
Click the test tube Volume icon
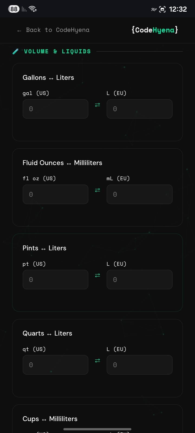click(16, 51)
